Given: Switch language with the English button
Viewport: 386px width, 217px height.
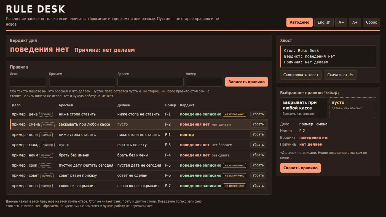Looking at the screenshot, I should pyautogui.click(x=324, y=22).
